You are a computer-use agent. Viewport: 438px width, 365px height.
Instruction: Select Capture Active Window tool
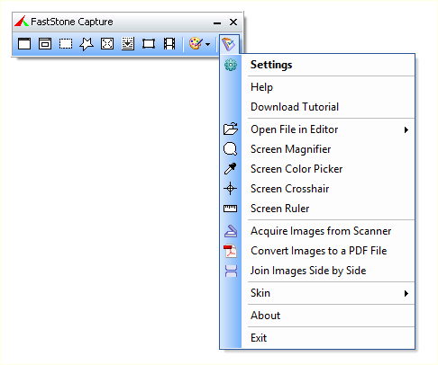point(24,44)
